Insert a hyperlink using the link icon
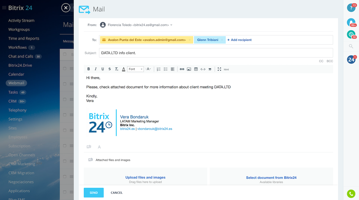 (x=182, y=69)
